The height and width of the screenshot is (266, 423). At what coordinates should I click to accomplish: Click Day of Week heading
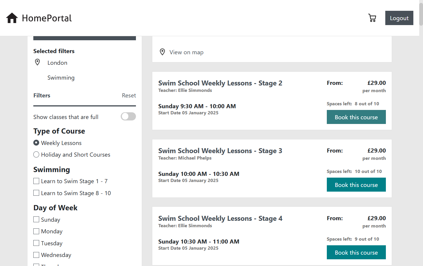coord(55,208)
